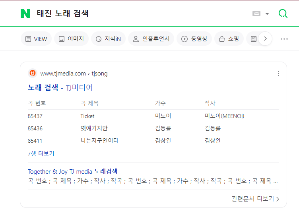
Task: Switch to the 동영상 tab
Action: click(x=194, y=39)
